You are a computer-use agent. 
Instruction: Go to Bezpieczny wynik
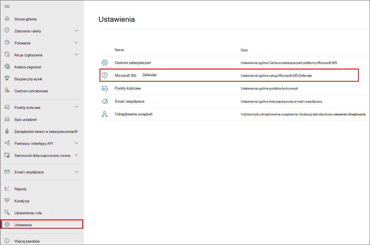click(x=28, y=79)
